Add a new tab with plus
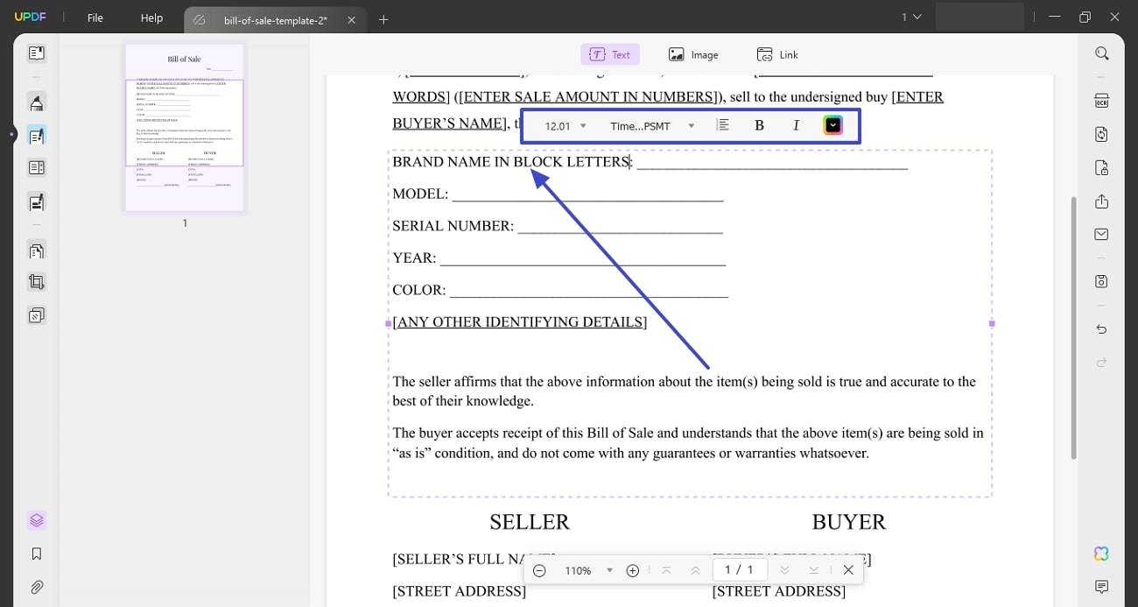 [x=383, y=19]
